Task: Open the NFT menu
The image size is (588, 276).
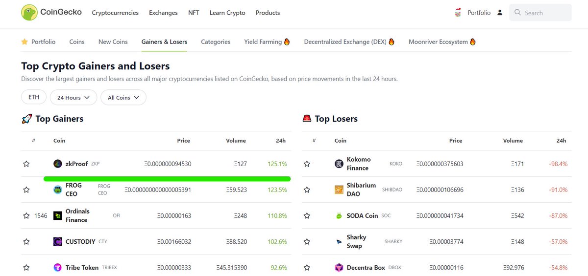Action: (194, 13)
